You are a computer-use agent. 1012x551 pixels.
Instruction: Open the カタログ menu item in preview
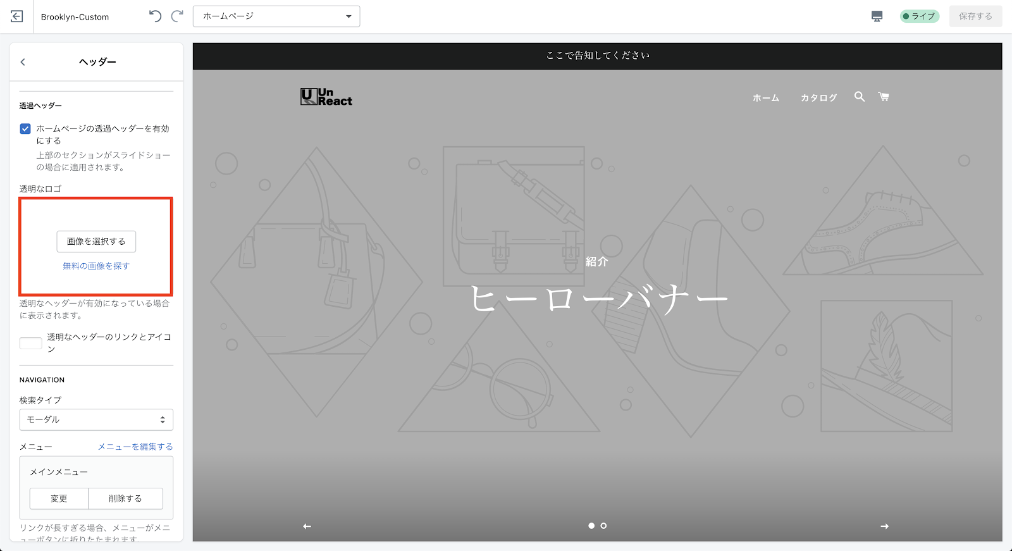(818, 98)
